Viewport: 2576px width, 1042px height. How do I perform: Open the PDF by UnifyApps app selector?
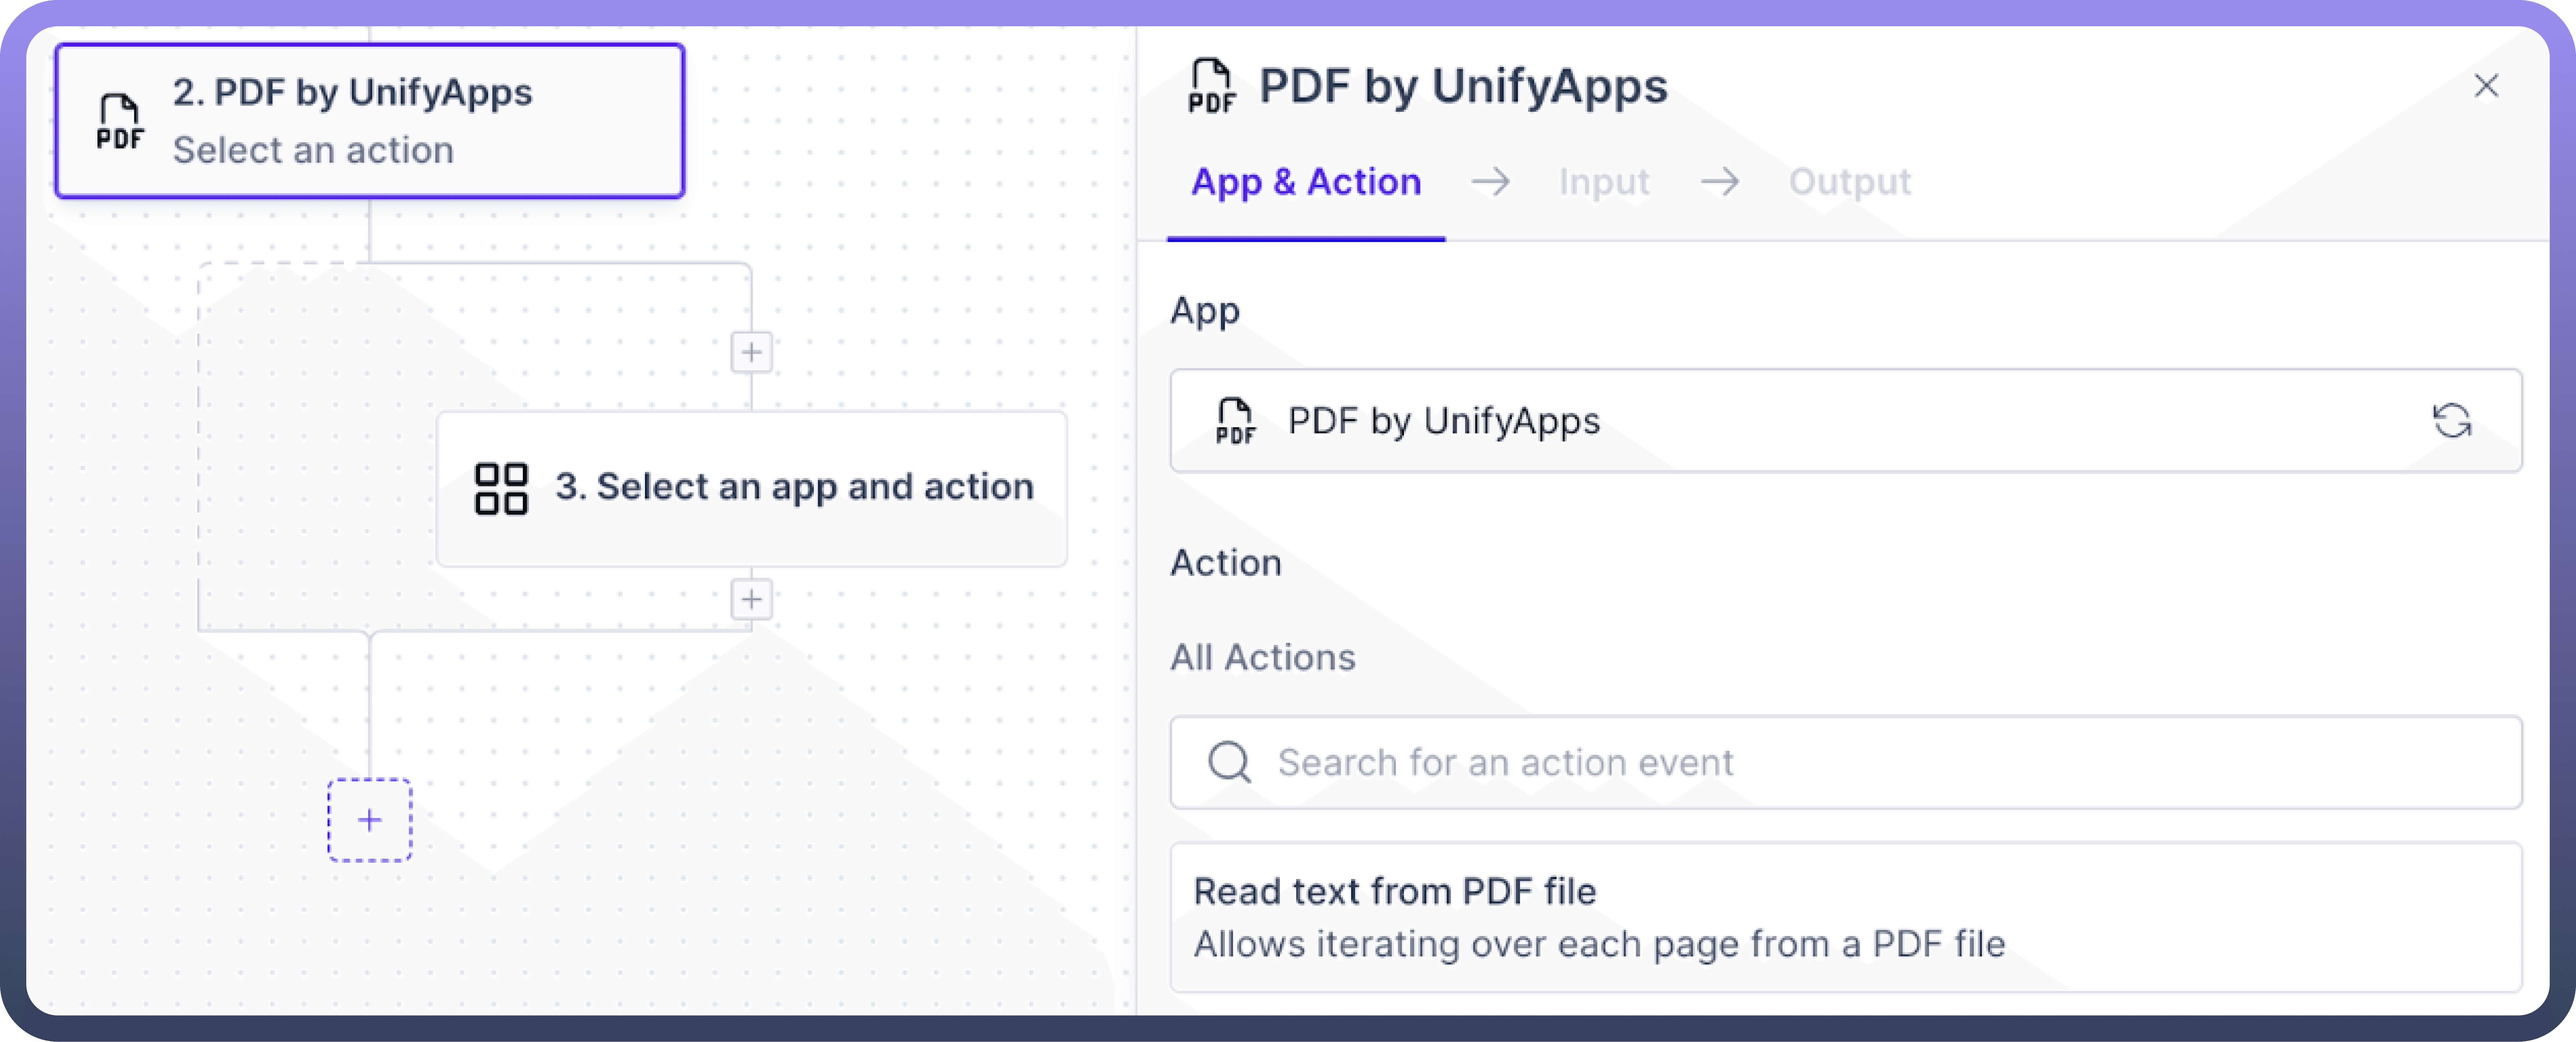(x=1800, y=421)
